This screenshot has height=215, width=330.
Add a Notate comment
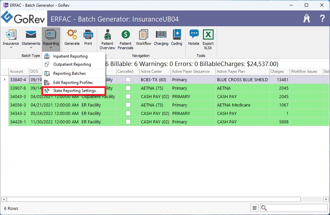click(x=194, y=37)
